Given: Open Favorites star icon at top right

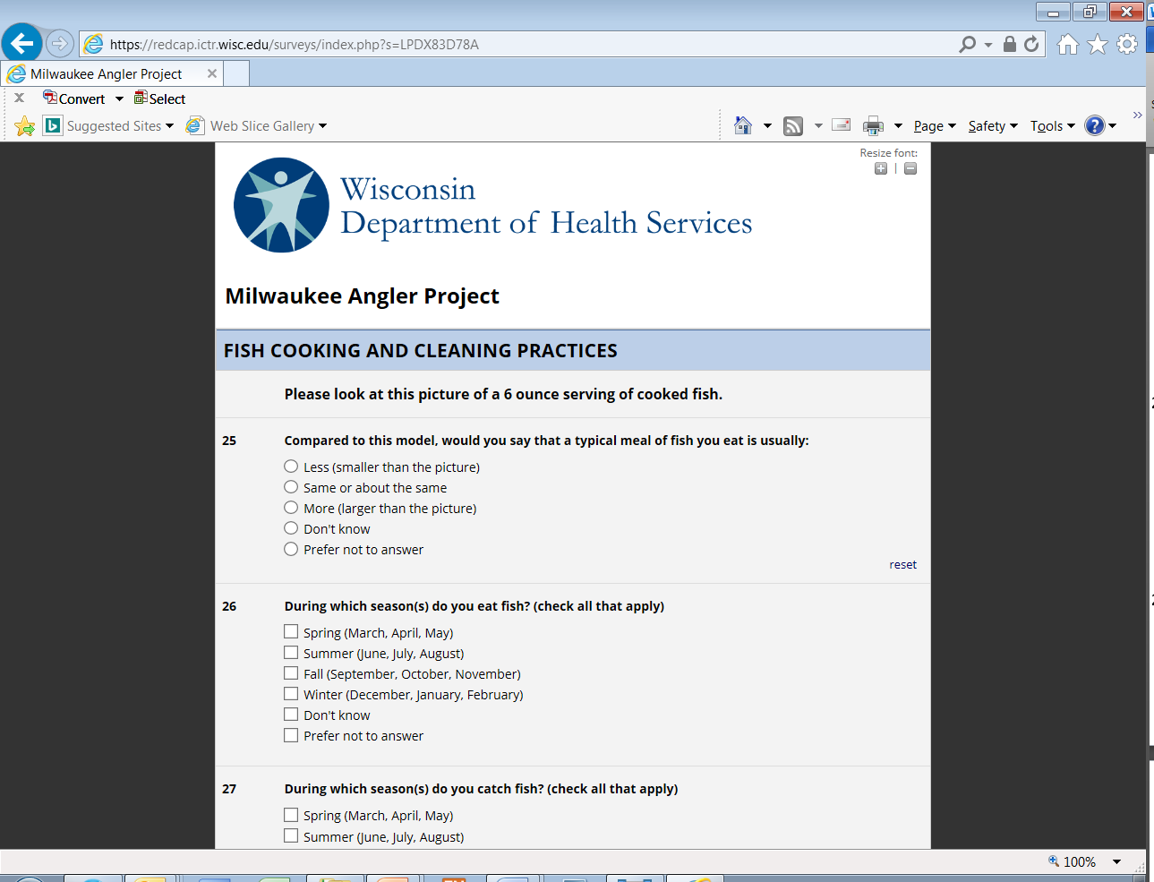Looking at the screenshot, I should pos(1098,44).
